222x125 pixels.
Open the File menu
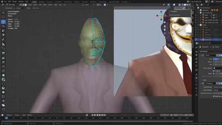click(x=5, y=1)
